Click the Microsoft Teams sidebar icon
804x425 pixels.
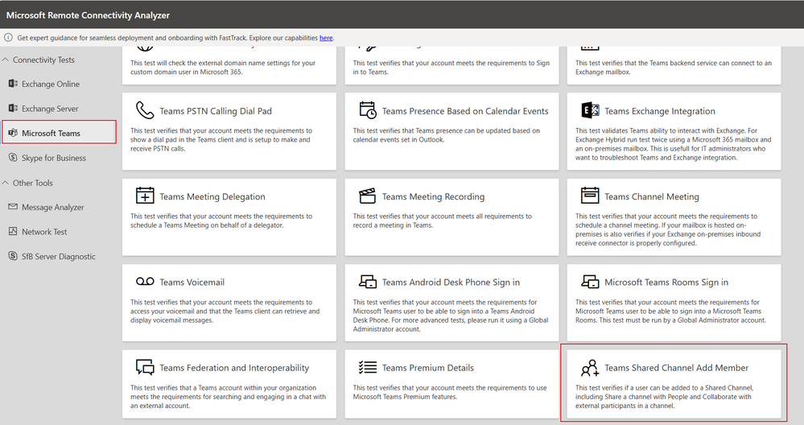click(14, 133)
